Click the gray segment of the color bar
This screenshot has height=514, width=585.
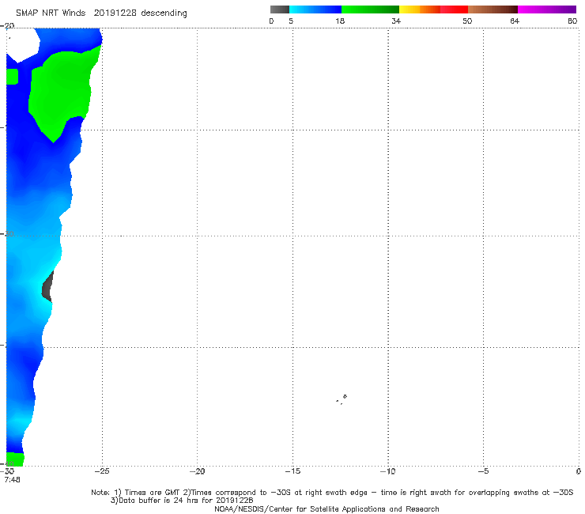pyautogui.click(x=279, y=9)
